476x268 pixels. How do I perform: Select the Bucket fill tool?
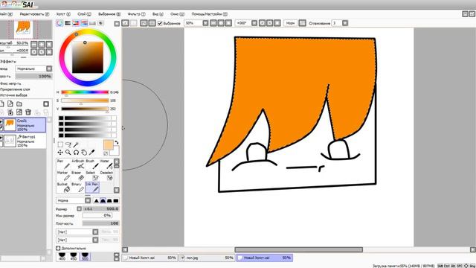[x=63, y=188]
